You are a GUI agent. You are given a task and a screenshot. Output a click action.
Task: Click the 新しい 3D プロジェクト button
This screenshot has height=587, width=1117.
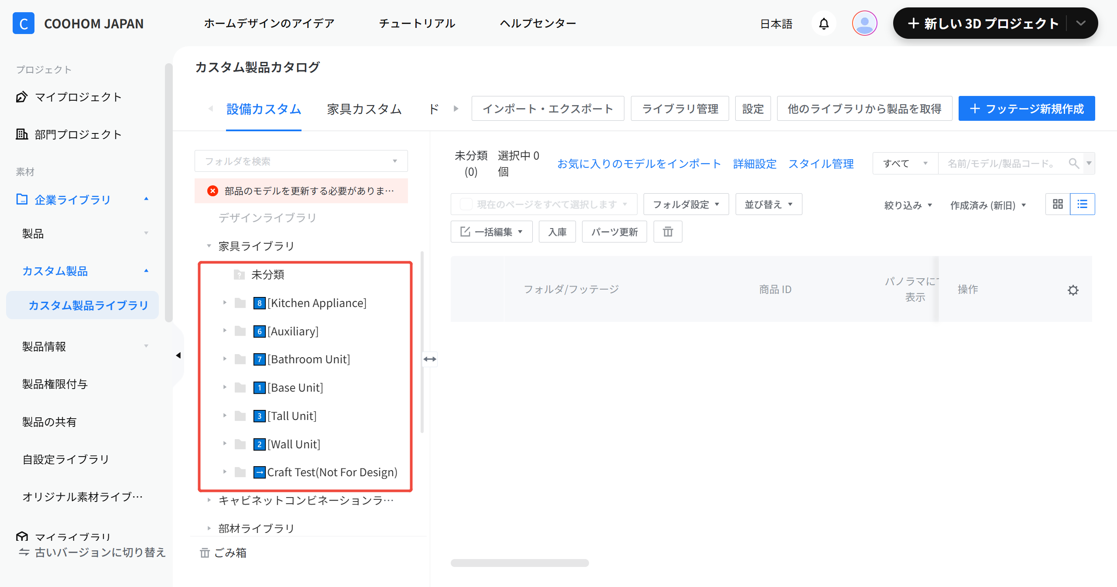[983, 24]
